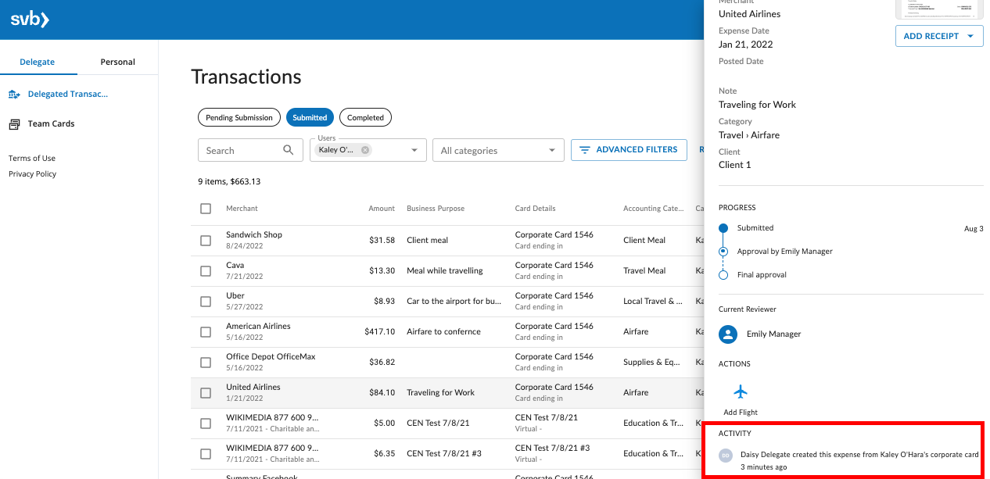Switch to the Delegate tab

[37, 62]
